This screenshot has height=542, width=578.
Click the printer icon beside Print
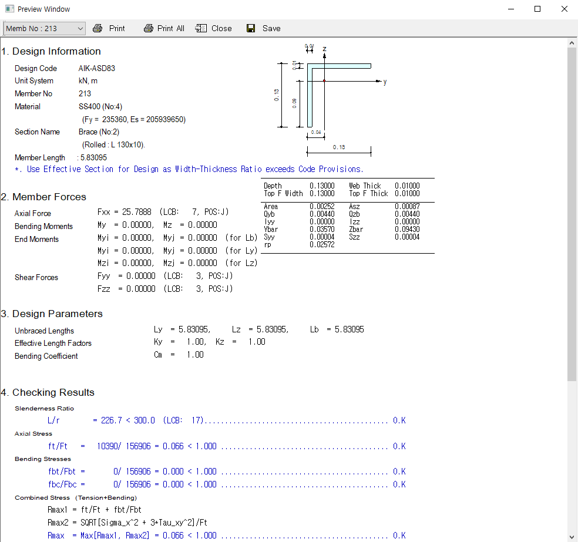[x=98, y=28]
